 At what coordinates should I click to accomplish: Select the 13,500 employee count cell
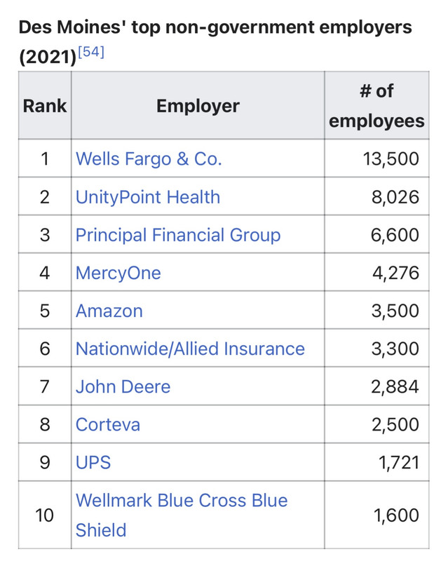[x=376, y=158]
